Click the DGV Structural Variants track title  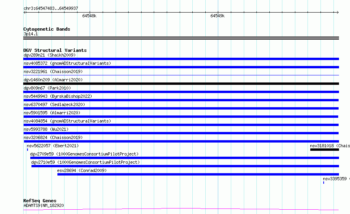[55, 50]
